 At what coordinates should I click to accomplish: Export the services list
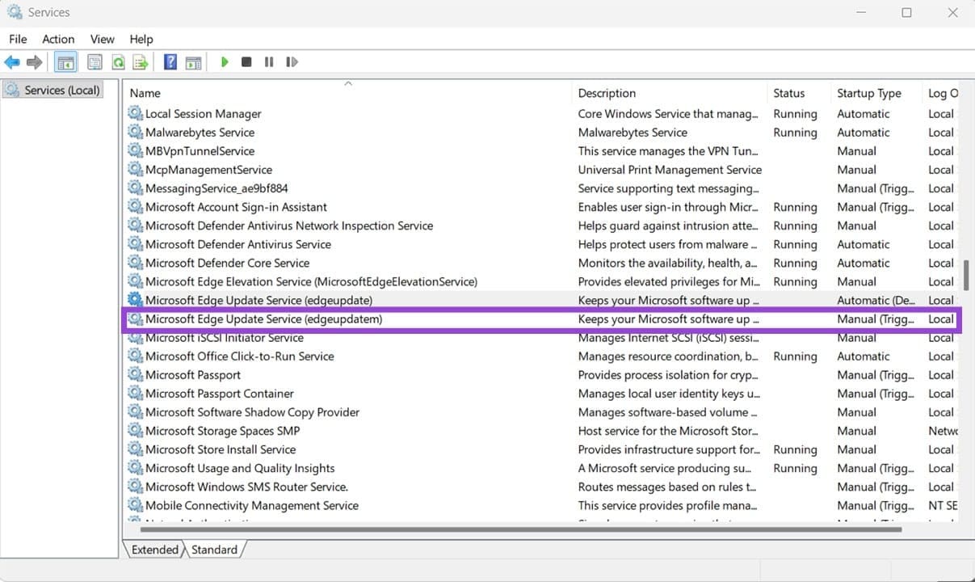(139, 61)
